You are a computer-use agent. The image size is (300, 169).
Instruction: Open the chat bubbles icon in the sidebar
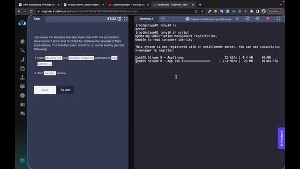tap(22, 114)
